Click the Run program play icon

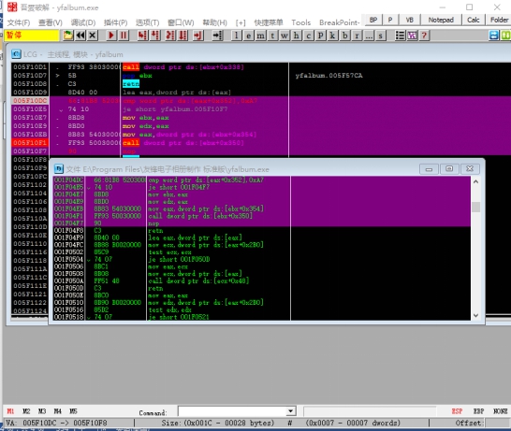click(111, 36)
